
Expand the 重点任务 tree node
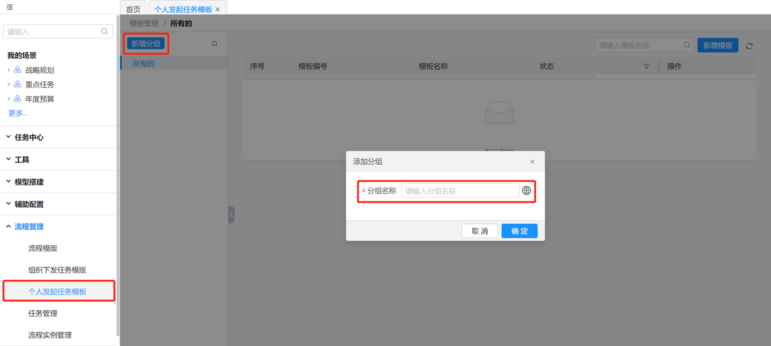point(9,85)
